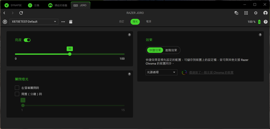Go forward with the right arrow
270x129 pixels.
click(x=12, y=13)
